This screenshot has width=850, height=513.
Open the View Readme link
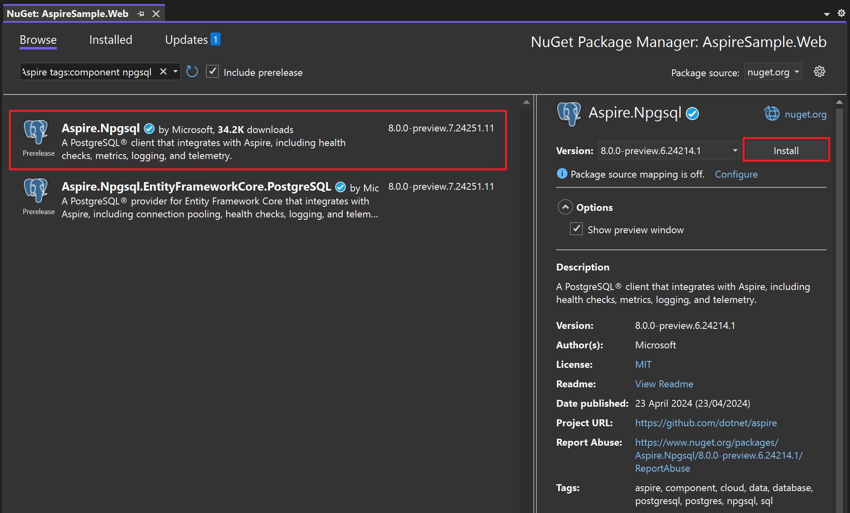[x=664, y=384]
